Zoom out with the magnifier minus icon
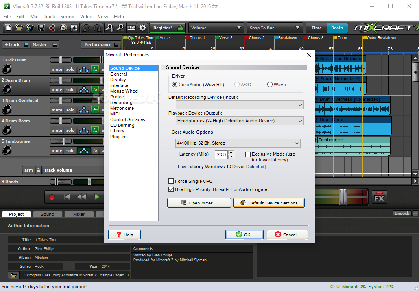The width and height of the screenshot is (419, 291). (x=120, y=28)
